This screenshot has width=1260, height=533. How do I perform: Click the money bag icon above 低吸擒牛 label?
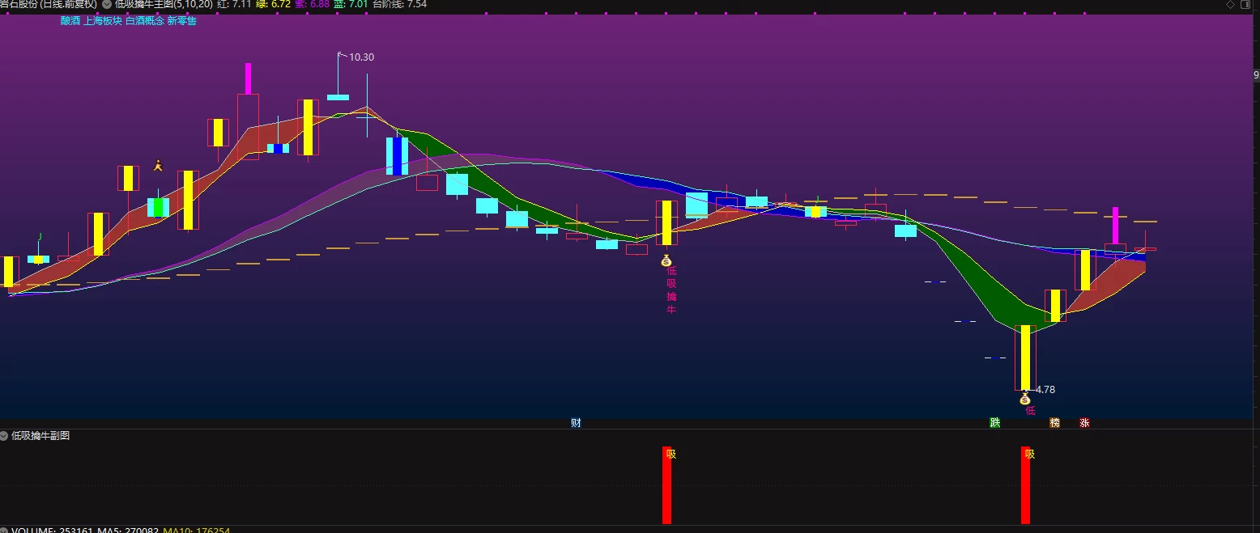pyautogui.click(x=666, y=260)
